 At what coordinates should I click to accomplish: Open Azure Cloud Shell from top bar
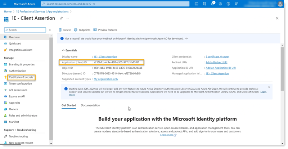pos(196,4)
